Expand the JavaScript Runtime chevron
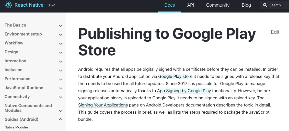 click(x=61, y=88)
